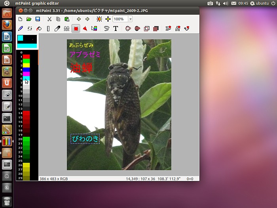
Task: Click the Undo arrow icon
Action: click(x=78, y=19)
